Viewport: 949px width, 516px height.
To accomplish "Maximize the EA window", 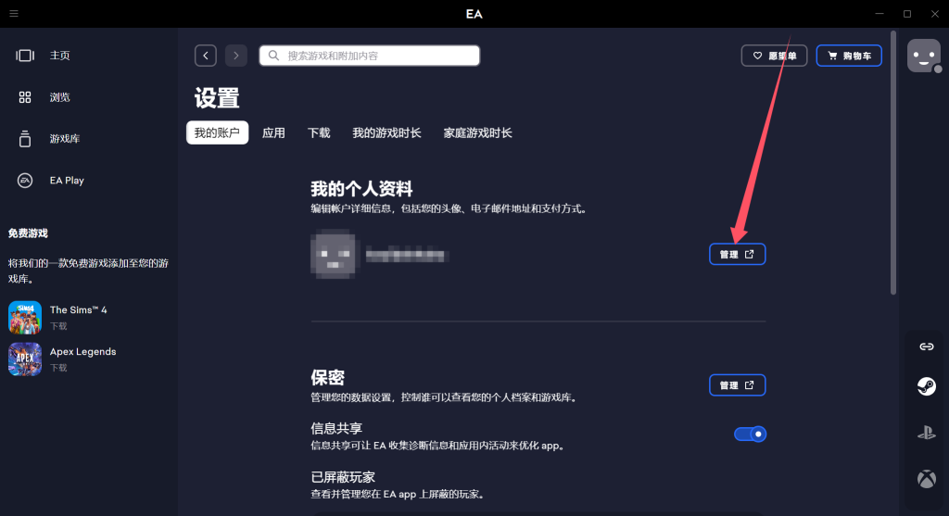I will coord(907,13).
